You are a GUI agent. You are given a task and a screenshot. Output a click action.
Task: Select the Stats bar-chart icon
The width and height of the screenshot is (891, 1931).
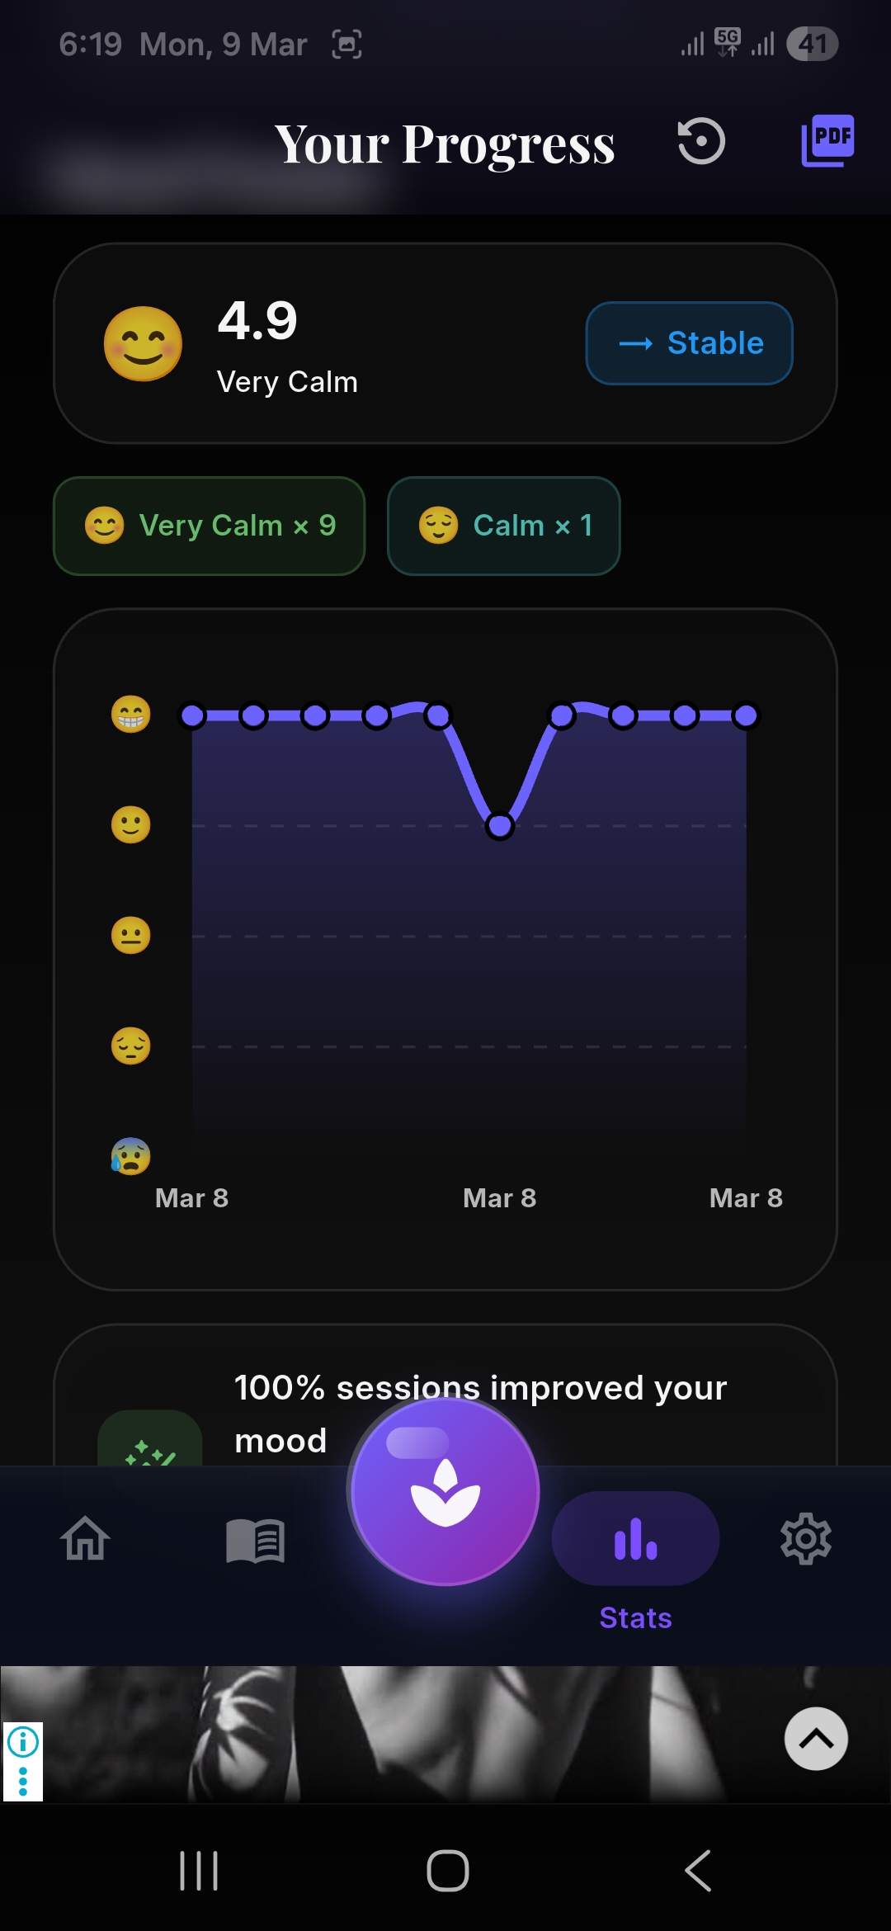point(634,1538)
